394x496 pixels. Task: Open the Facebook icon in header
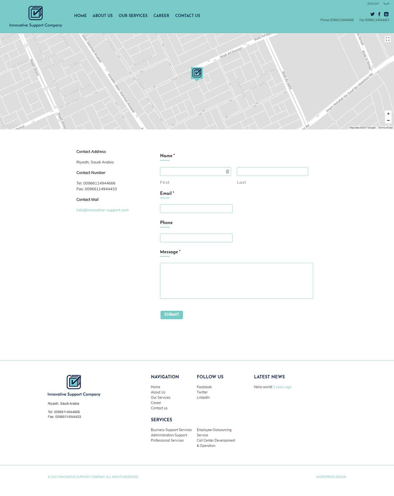point(379,14)
